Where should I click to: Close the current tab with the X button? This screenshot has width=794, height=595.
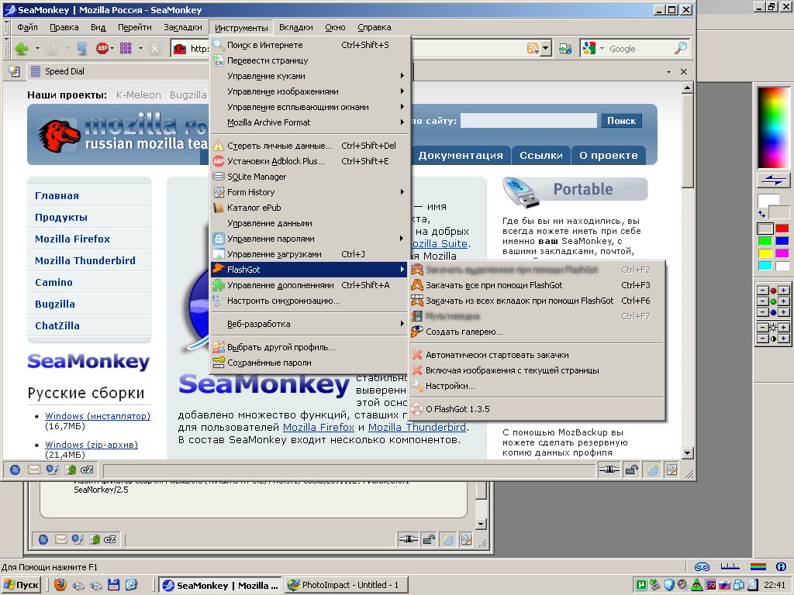pos(684,72)
